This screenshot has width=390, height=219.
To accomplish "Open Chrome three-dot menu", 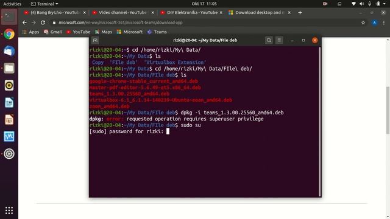I will point(384,23).
